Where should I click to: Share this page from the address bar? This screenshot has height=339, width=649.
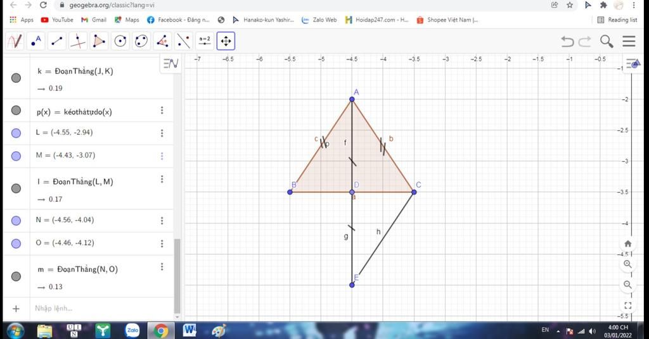555,5
